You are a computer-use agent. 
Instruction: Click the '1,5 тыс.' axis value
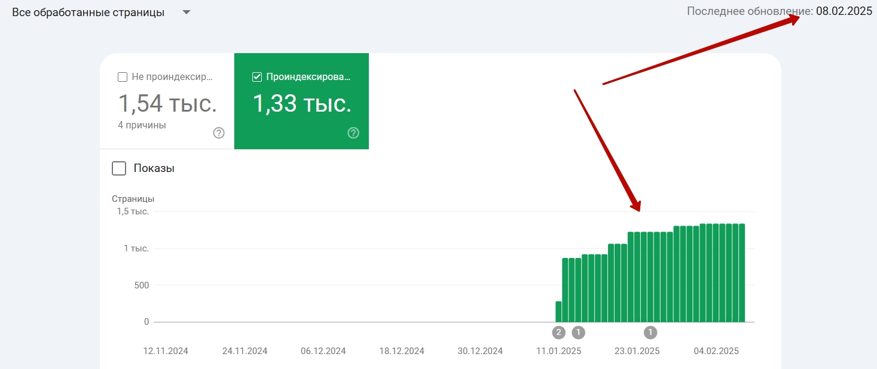click(133, 211)
